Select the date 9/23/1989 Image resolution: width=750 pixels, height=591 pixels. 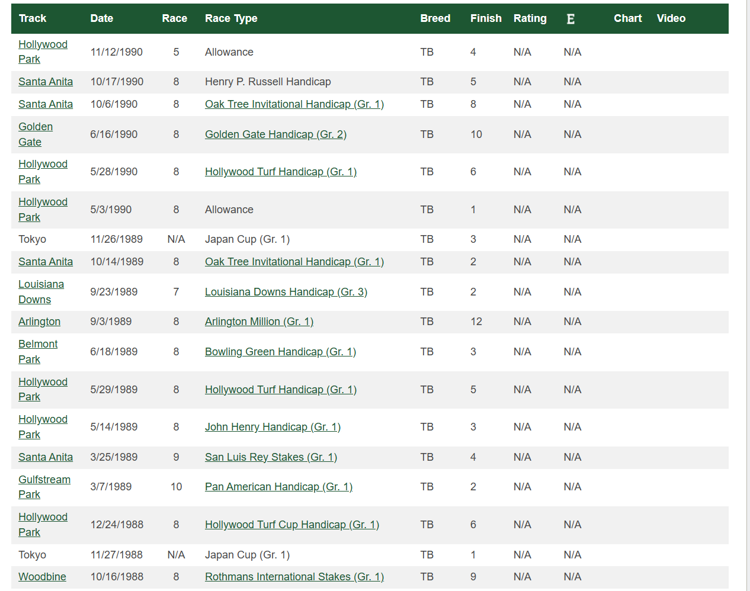tap(114, 292)
